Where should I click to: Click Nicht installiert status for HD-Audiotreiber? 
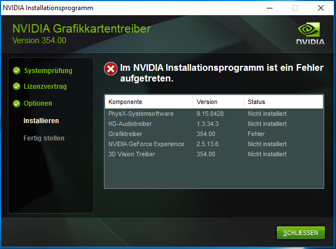[x=267, y=124]
